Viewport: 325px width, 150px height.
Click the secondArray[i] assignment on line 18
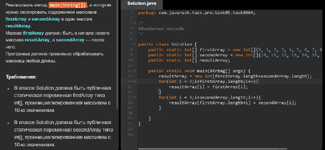[233, 103]
